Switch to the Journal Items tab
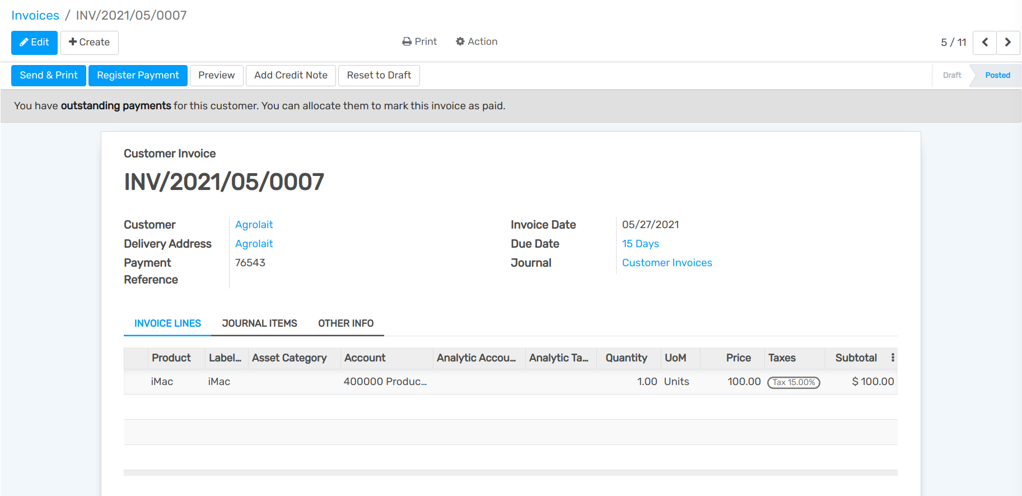 259,323
